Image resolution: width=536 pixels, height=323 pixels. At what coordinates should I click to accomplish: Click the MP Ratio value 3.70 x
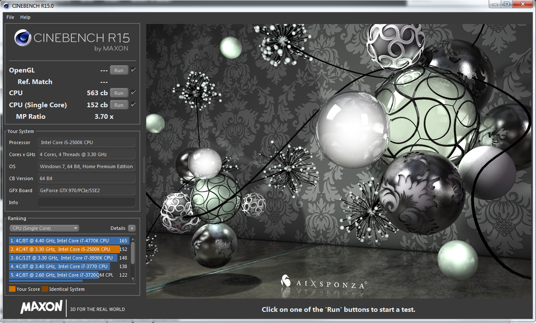click(x=104, y=117)
